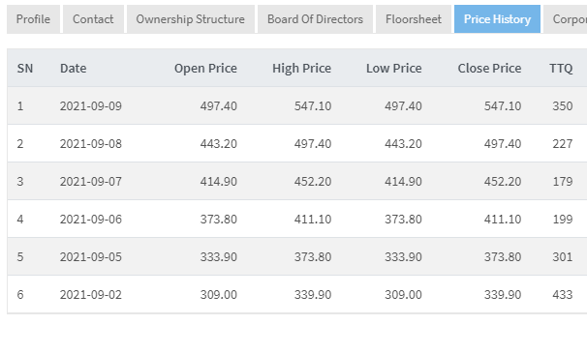Sort by the TTQ column header
Image resolution: width=587 pixels, height=354 pixels.
[x=561, y=69]
